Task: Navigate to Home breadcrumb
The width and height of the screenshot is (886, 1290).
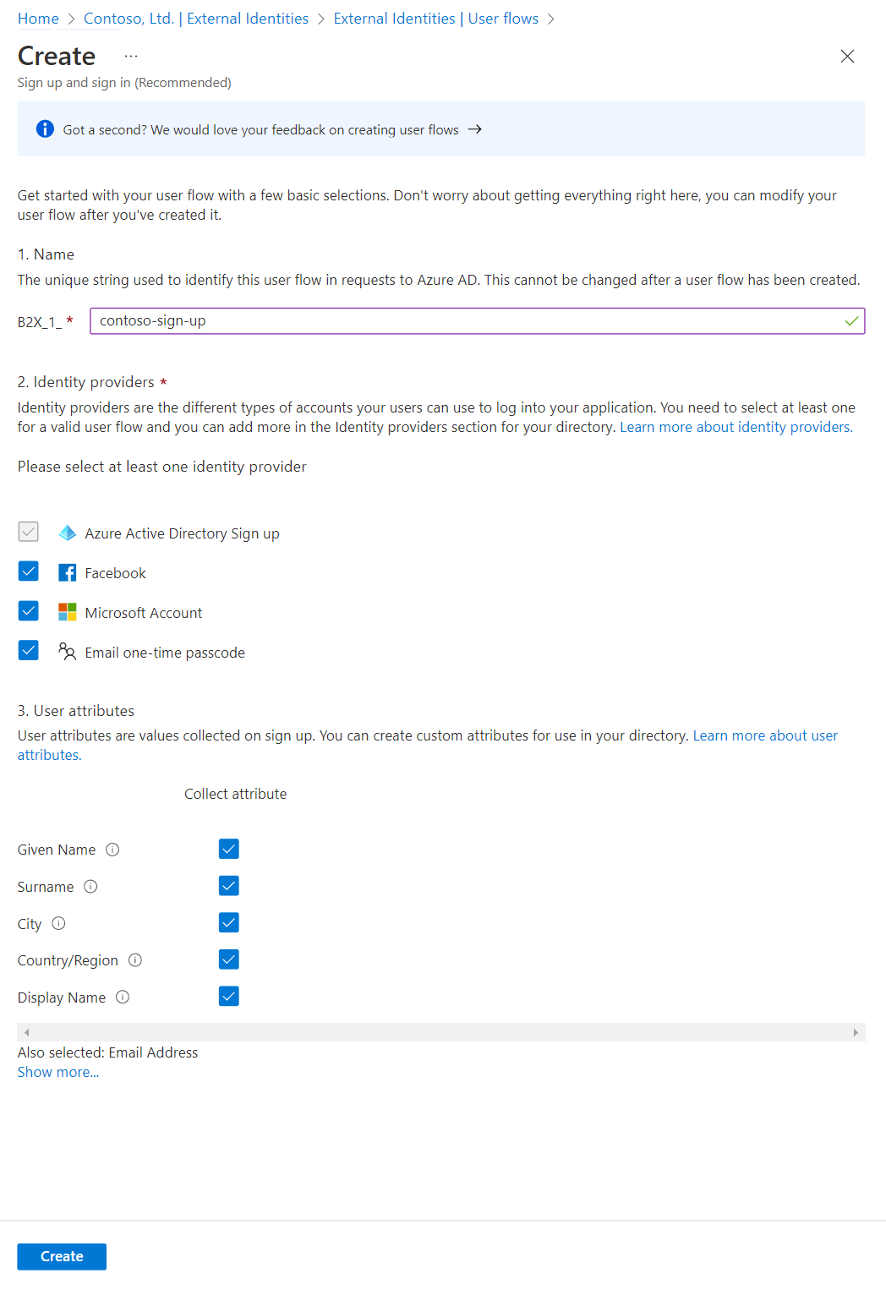Action: (38, 19)
